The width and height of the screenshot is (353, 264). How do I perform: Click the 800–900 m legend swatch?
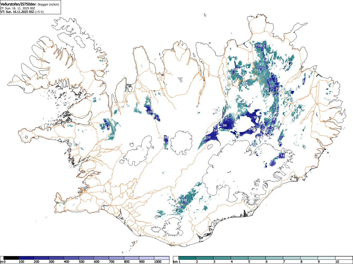pyautogui.click(x=132, y=258)
